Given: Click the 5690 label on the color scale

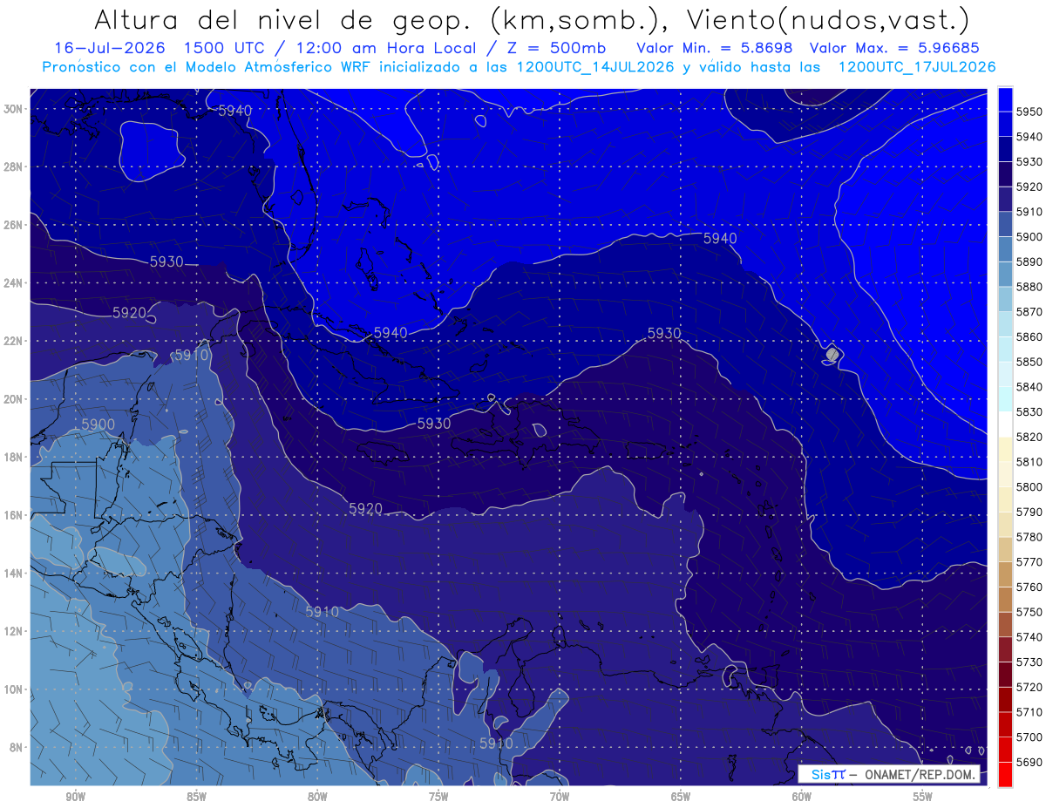Looking at the screenshot, I should click(1029, 762).
